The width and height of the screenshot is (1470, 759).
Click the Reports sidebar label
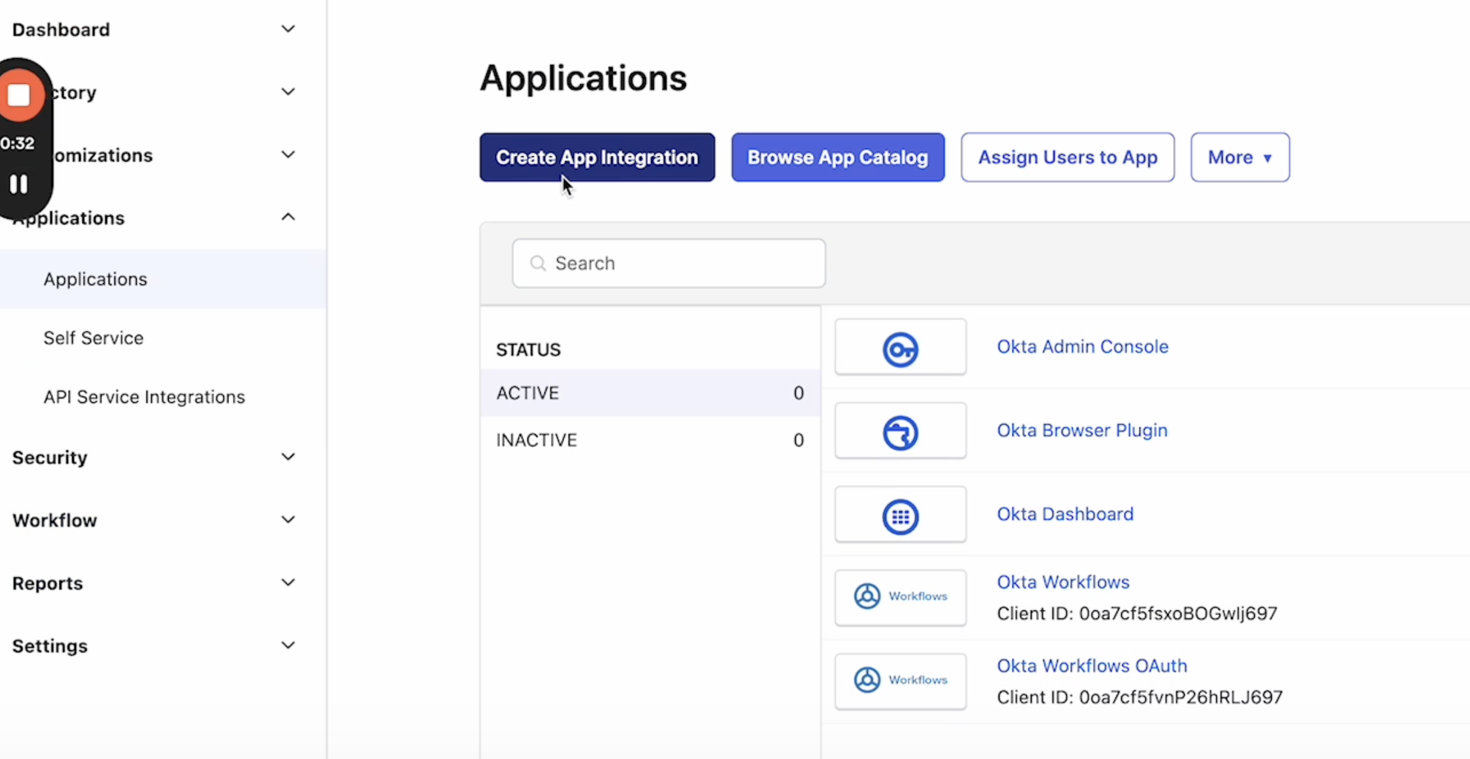[x=48, y=583]
